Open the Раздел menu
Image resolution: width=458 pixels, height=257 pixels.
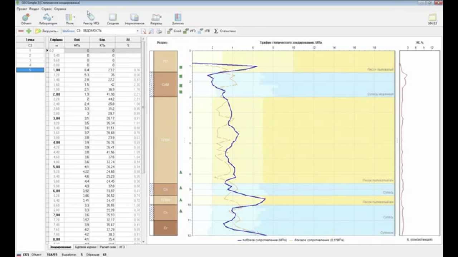(34, 9)
